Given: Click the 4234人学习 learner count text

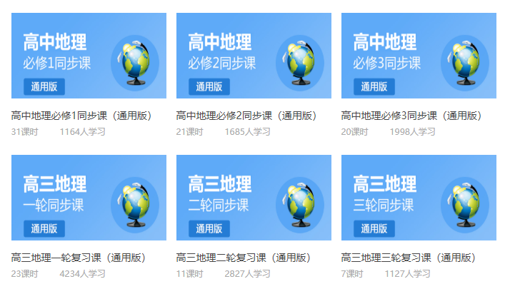Looking at the screenshot, I should [82, 273].
